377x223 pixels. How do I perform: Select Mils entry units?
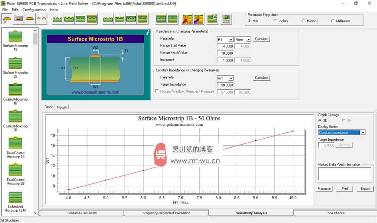coord(253,21)
